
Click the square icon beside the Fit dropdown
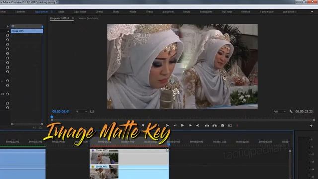[92, 111]
